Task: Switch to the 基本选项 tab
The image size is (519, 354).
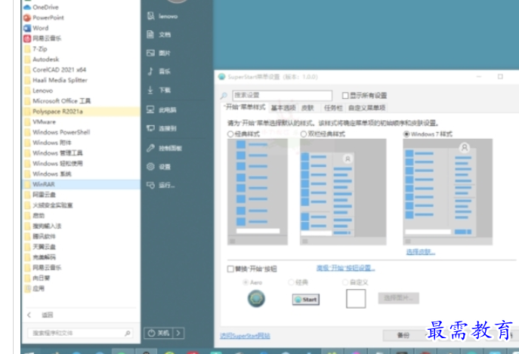Action: (283, 108)
